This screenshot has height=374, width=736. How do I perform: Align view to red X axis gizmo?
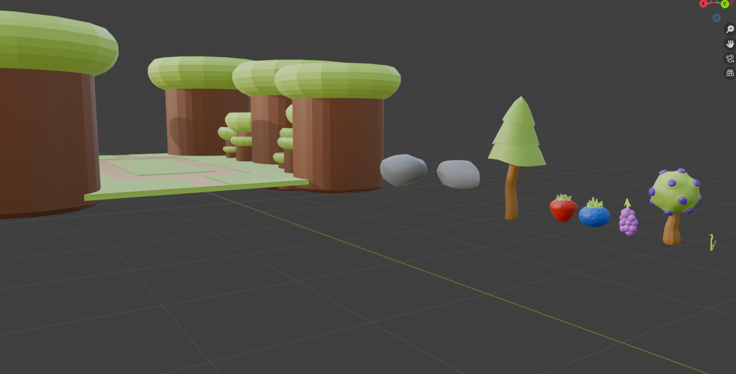[703, 3]
